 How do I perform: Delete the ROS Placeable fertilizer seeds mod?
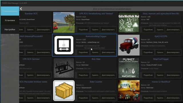[x=30, y=98]
